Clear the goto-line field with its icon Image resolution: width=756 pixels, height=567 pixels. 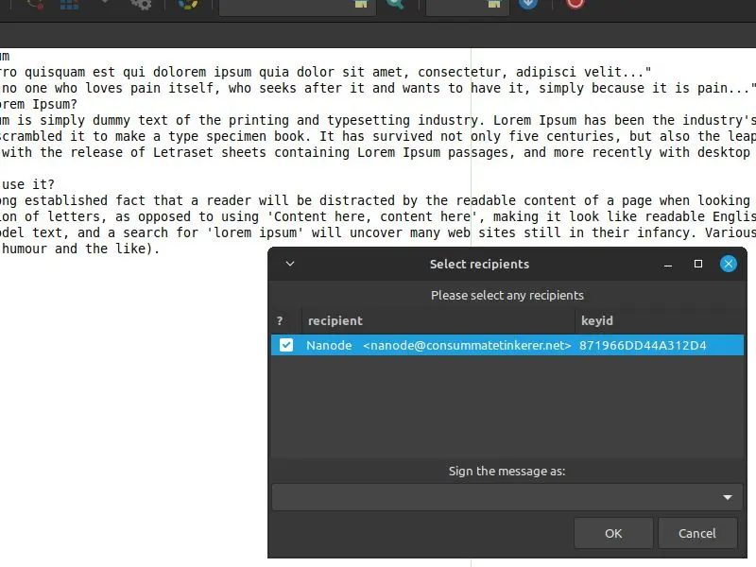pyautogui.click(x=494, y=4)
